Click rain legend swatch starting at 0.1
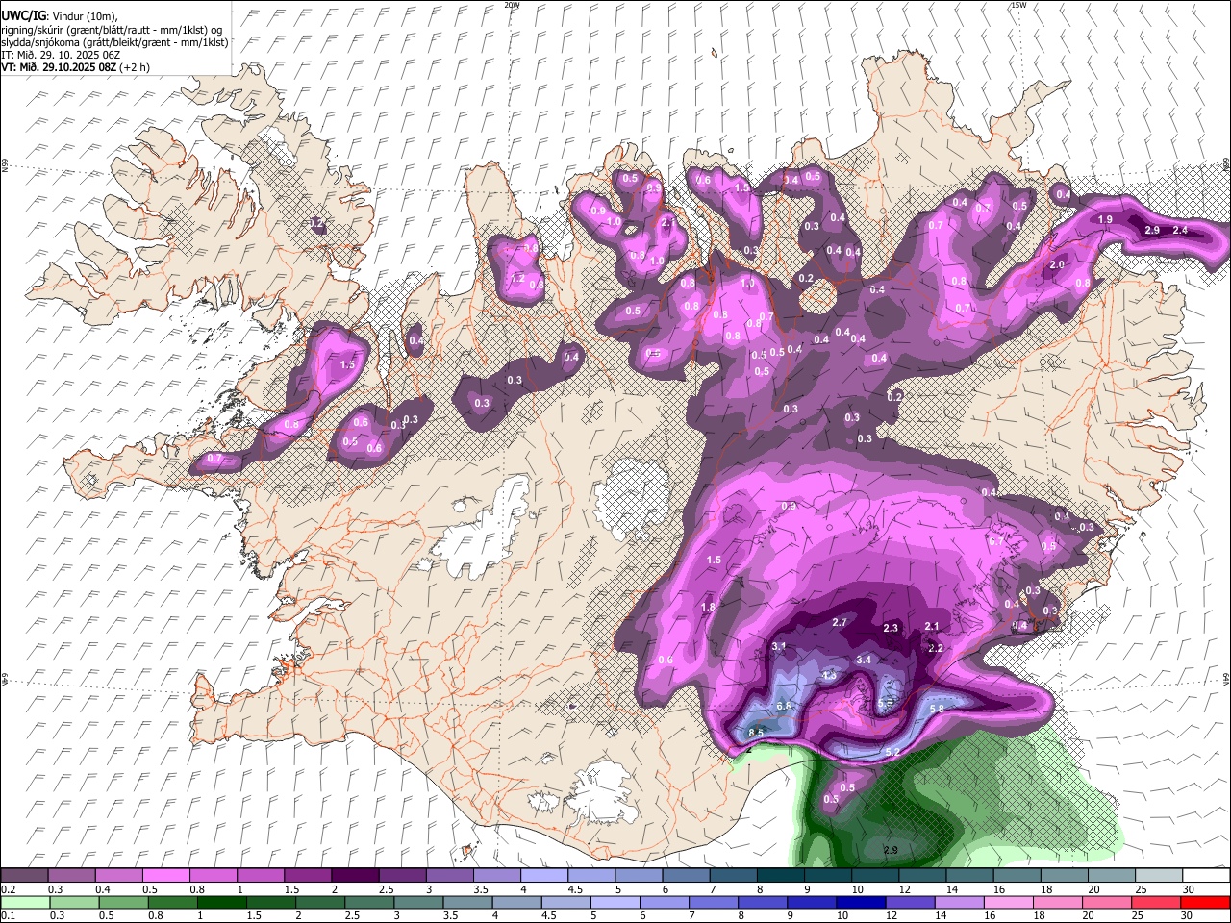 tap(25, 902)
